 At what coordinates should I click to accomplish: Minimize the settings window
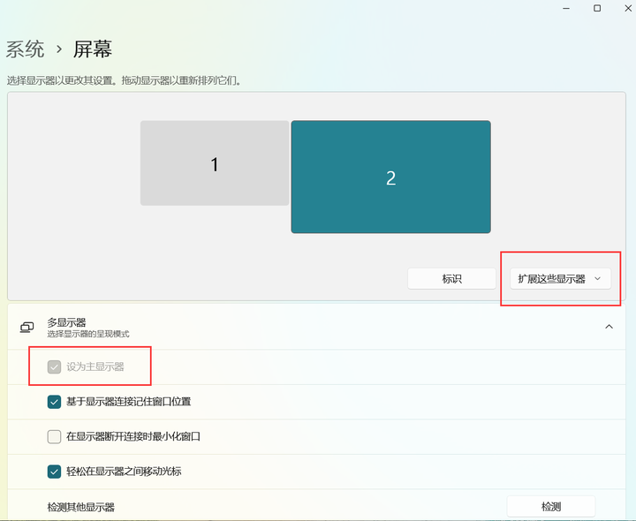pos(566,8)
